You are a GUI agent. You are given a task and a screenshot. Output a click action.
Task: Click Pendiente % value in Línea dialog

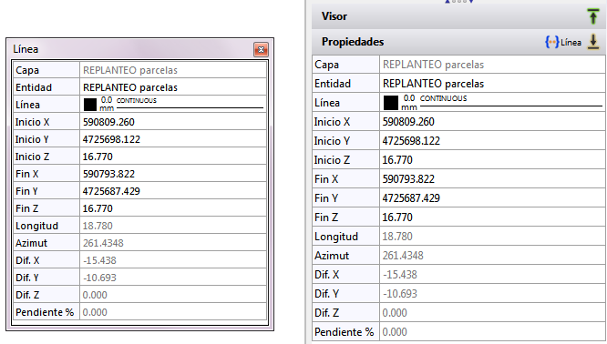point(173,312)
